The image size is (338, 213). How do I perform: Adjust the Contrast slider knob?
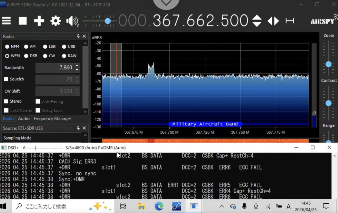(328, 103)
